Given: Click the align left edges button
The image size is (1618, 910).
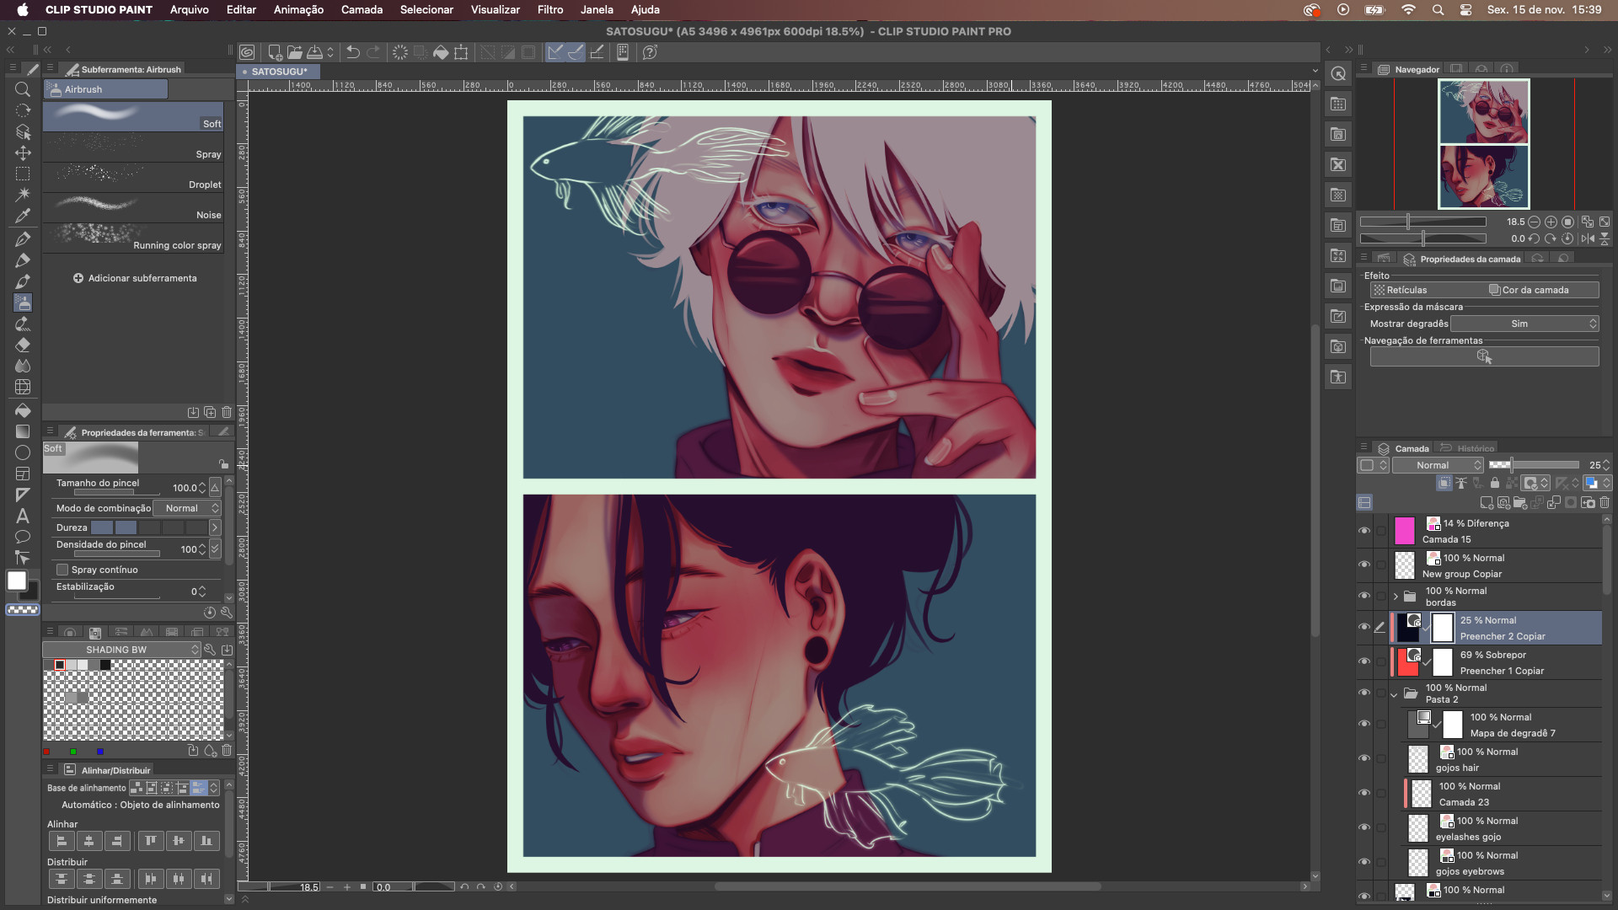Looking at the screenshot, I should click(62, 840).
